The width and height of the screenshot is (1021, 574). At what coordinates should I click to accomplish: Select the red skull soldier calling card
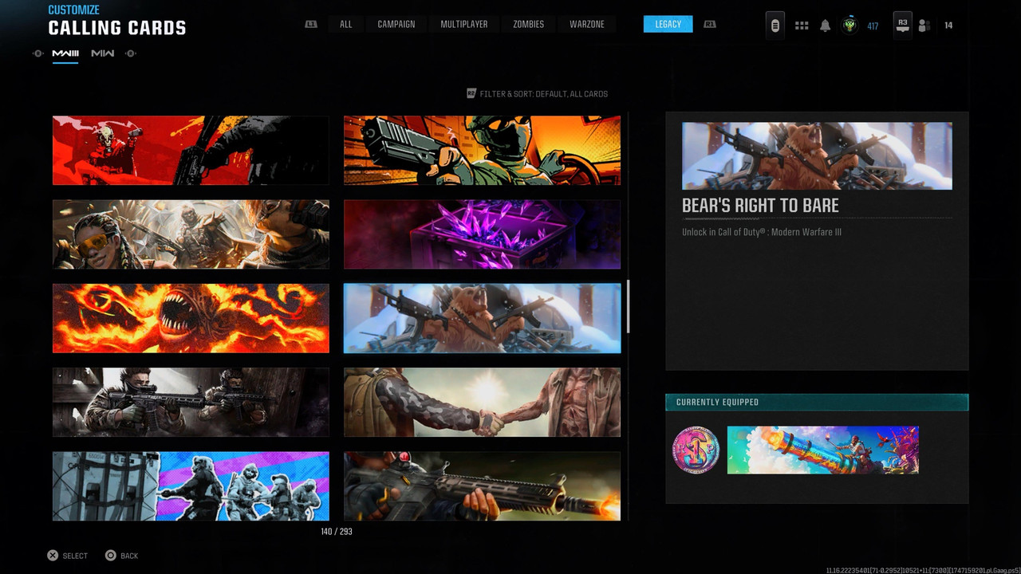click(191, 150)
